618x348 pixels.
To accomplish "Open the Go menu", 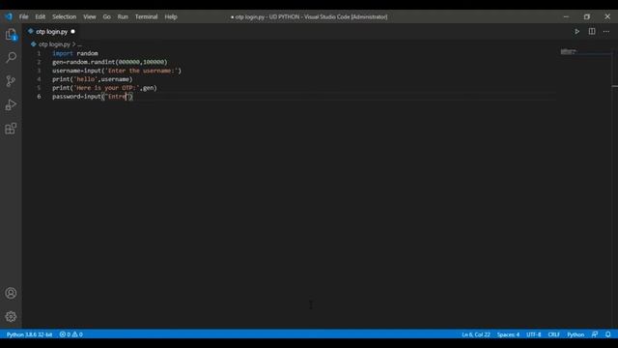I will tap(107, 16).
